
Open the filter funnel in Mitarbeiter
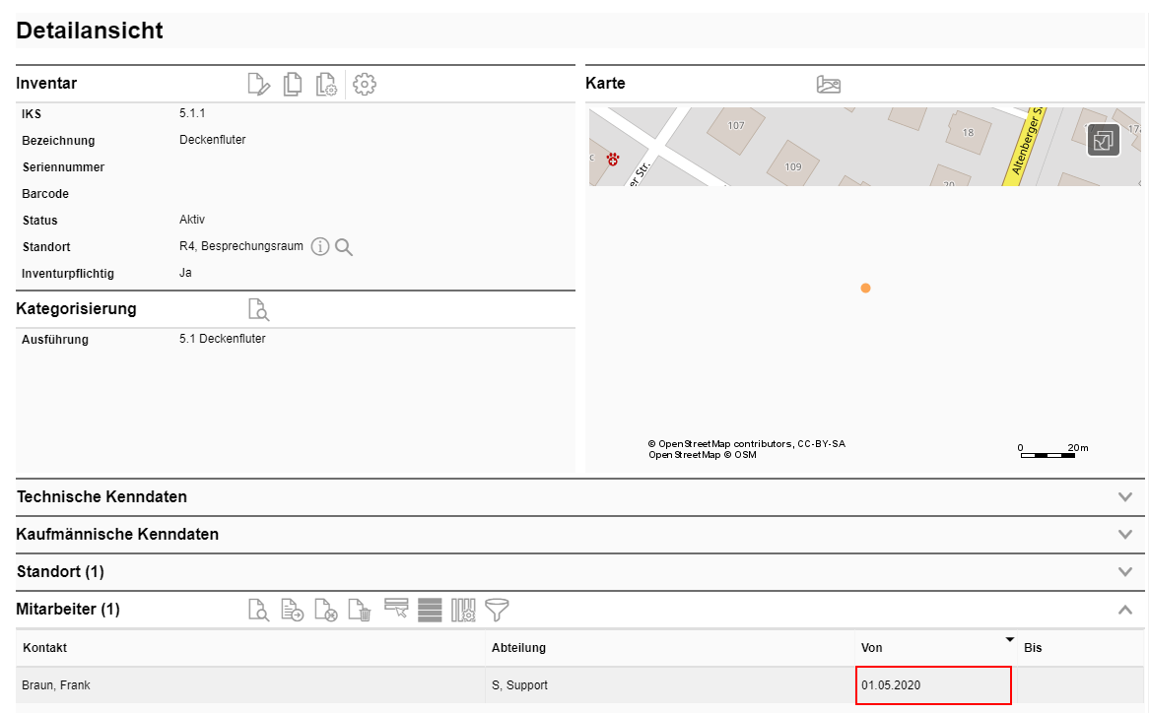click(x=498, y=611)
